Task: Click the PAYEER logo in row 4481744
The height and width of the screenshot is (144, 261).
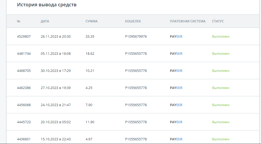Action: (176, 53)
